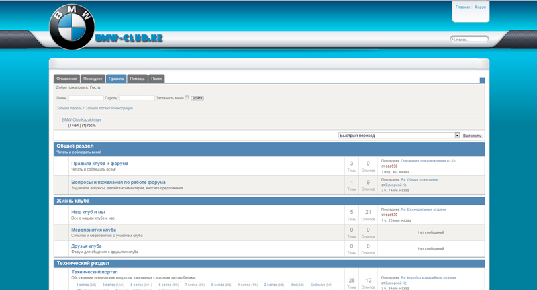Click the 1 нед., 4 д. назад timestamp
Image resolution: width=537 pixels, height=290 pixels.
point(395,172)
